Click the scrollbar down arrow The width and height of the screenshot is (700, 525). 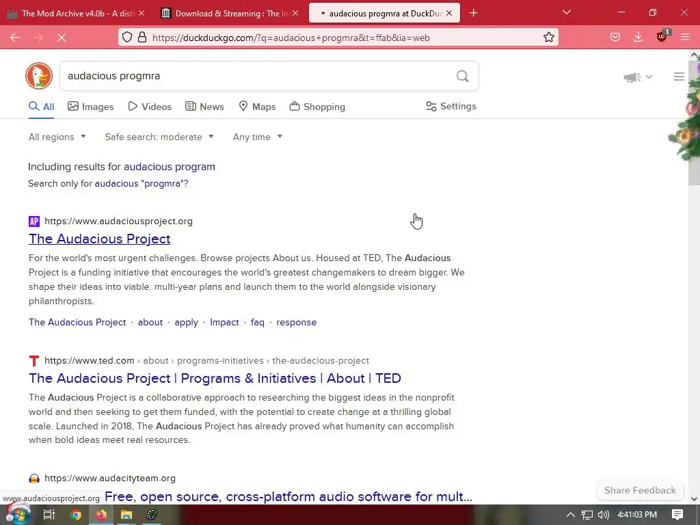[x=694, y=499]
